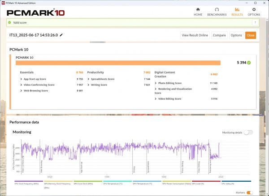The width and height of the screenshot is (269, 196).
Task: Click the Performance data heading
Action: (x=24, y=122)
